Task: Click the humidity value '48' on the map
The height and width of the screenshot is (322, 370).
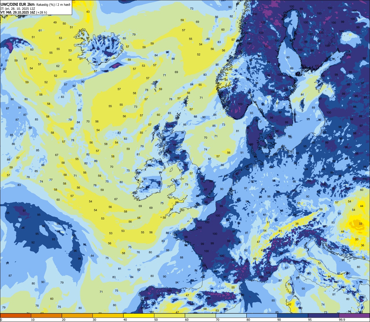Action: pos(231,69)
